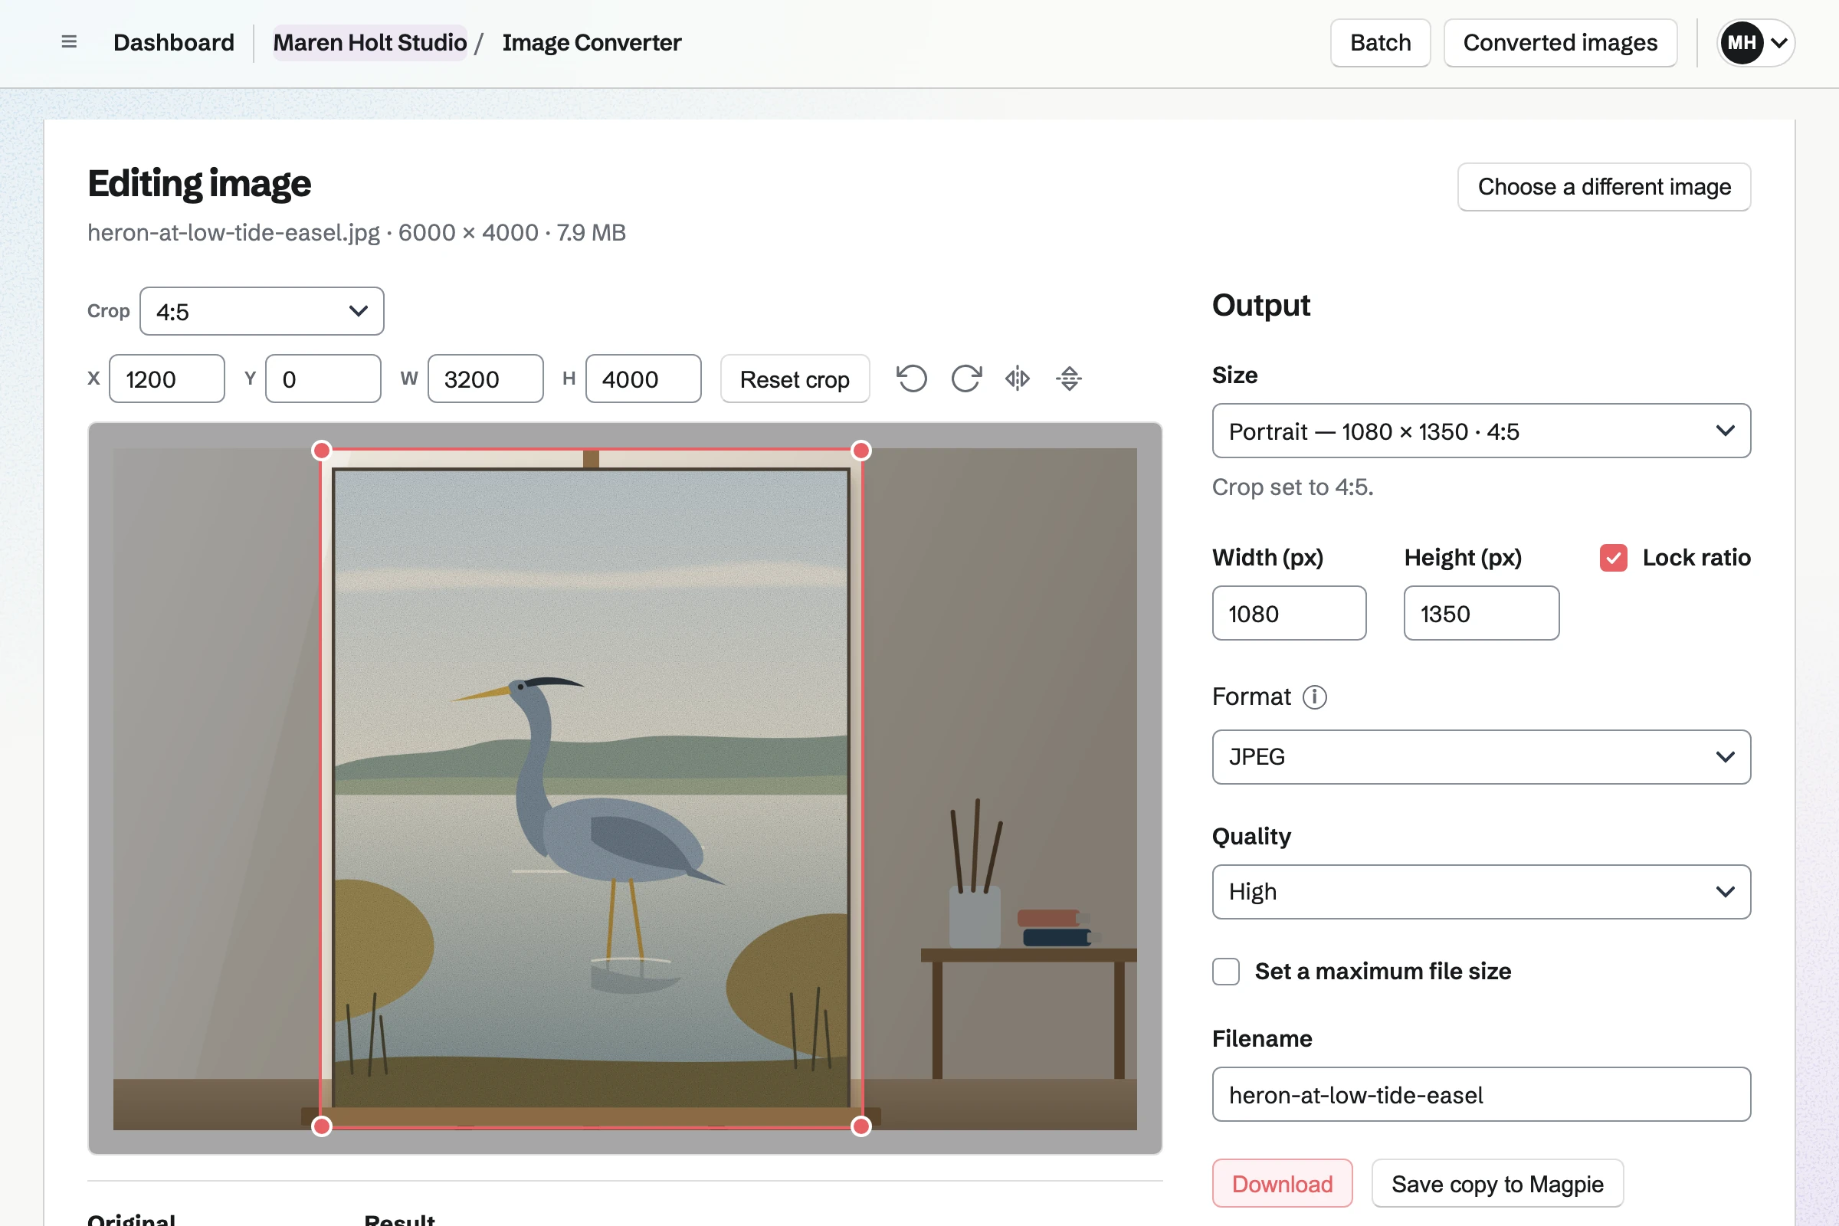This screenshot has height=1226, width=1839.
Task: Flip the image vertically
Action: tap(1069, 379)
